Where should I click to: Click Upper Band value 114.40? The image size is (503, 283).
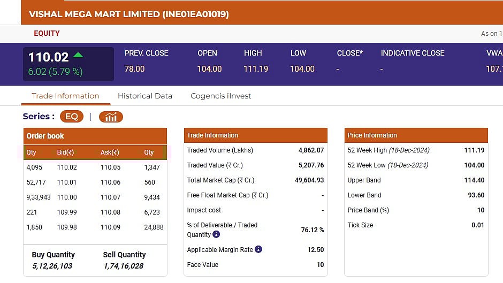point(474,180)
